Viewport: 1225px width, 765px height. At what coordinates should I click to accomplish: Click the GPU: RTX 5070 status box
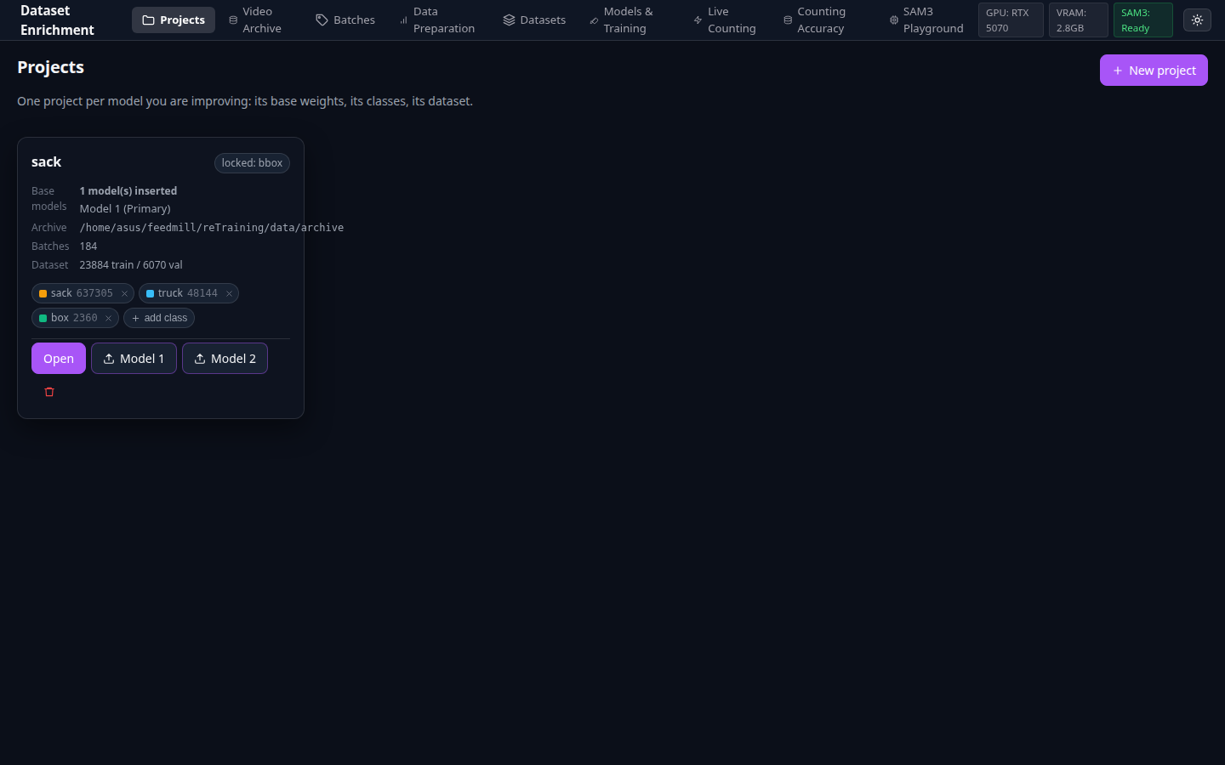[1011, 20]
